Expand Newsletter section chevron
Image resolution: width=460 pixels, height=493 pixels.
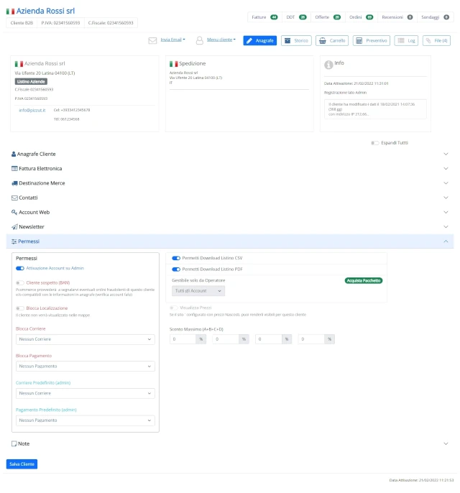(x=446, y=226)
